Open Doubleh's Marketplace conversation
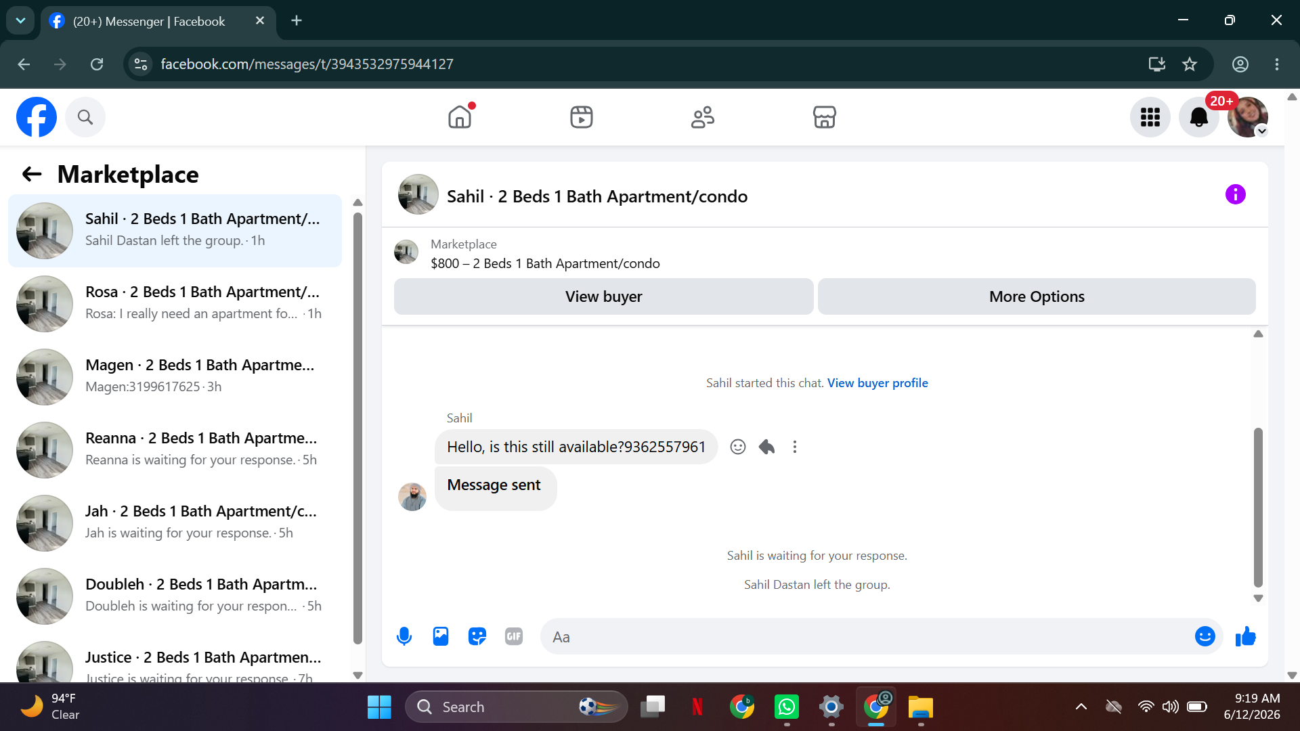 tap(175, 596)
